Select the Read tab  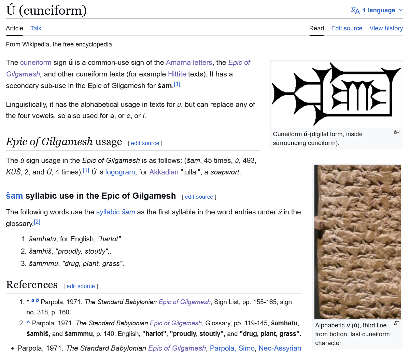[x=316, y=28]
